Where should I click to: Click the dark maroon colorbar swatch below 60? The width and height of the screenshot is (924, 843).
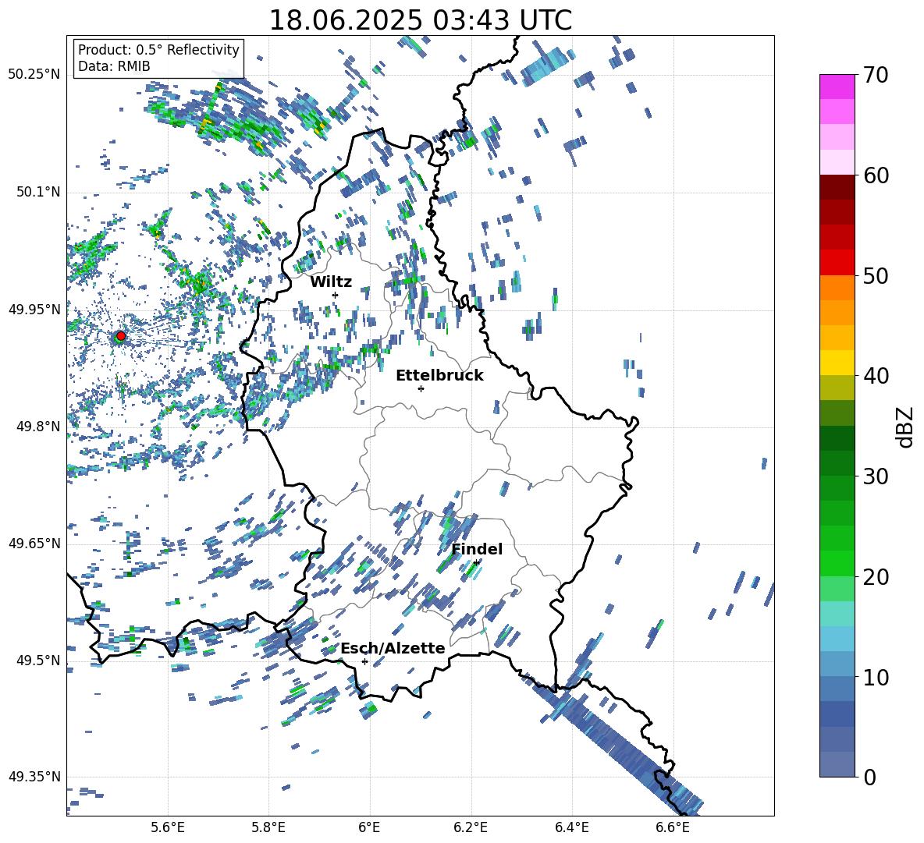(837, 187)
